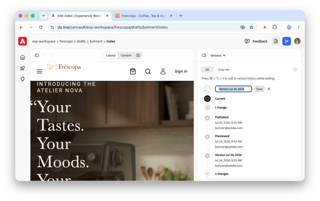
Task: Open Chrome three-dot menu
Action: pyautogui.click(x=299, y=27)
